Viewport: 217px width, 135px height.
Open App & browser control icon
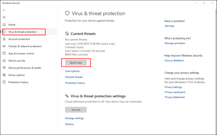point(4,53)
